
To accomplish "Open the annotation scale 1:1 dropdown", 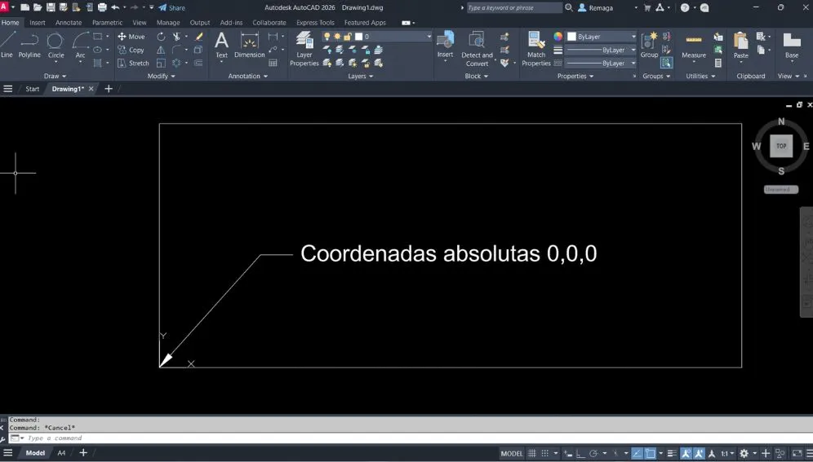I will [x=727, y=454].
